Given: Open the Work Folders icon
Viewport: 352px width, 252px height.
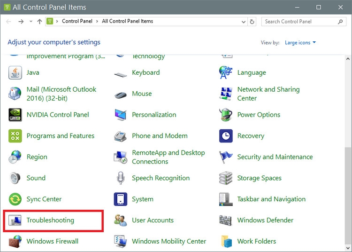Looking at the screenshot, I should pos(226,242).
